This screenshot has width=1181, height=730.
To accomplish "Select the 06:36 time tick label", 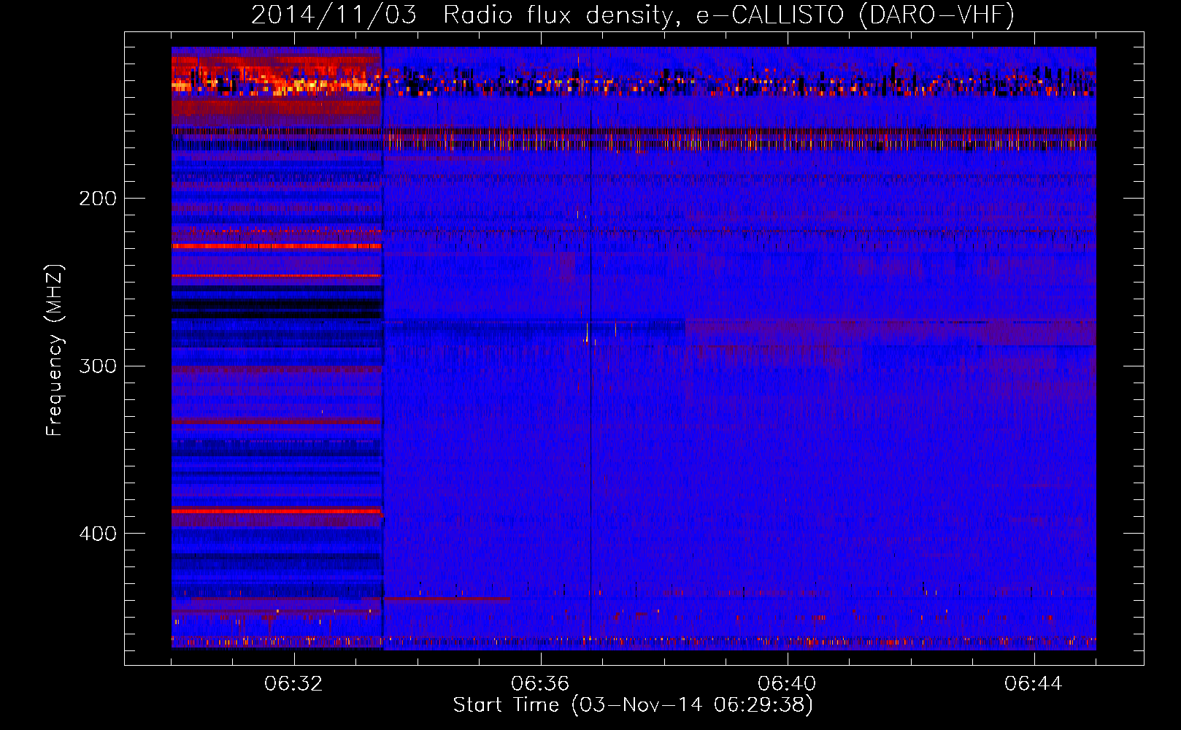I will (540, 684).
